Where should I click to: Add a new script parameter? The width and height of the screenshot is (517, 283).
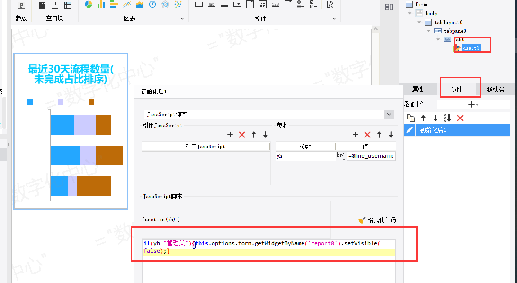(356, 135)
